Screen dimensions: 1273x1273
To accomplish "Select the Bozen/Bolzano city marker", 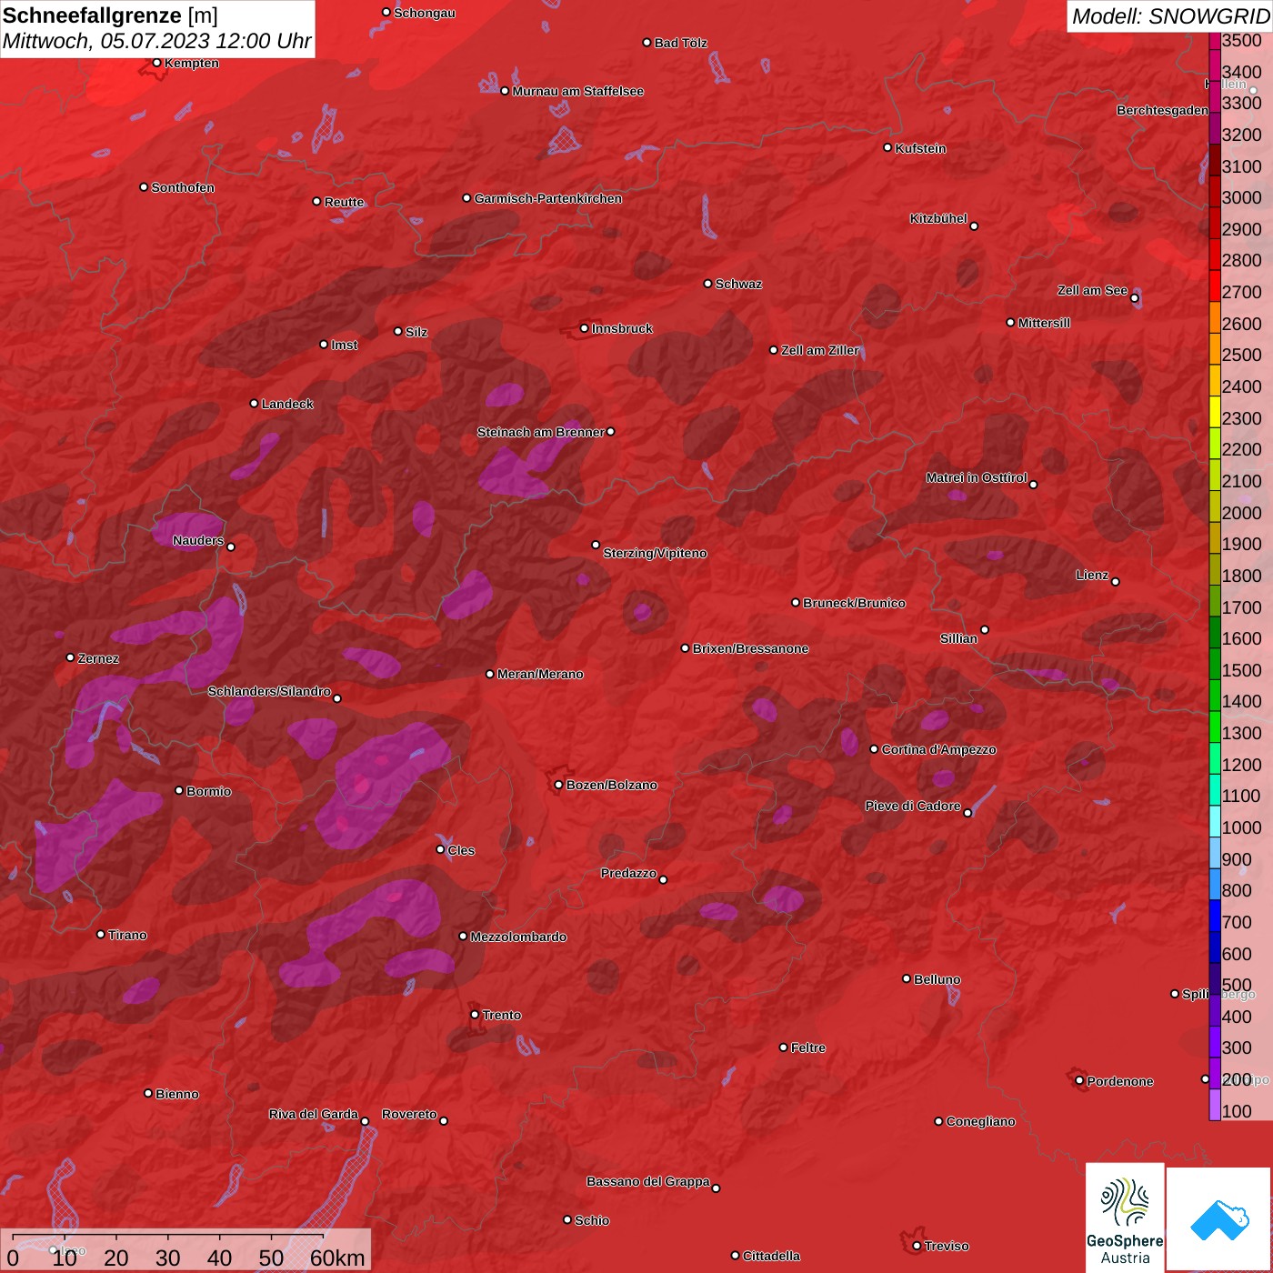I will point(558,785).
